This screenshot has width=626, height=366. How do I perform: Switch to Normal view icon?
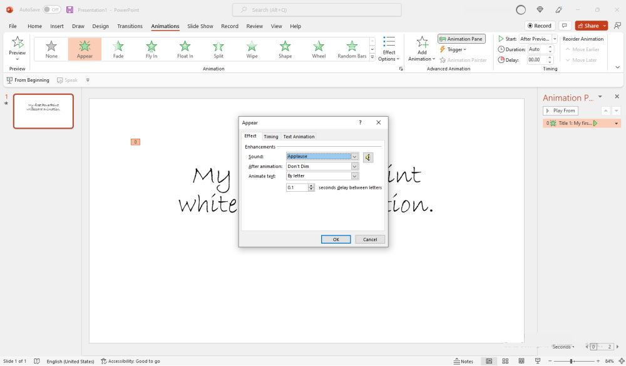489,361
